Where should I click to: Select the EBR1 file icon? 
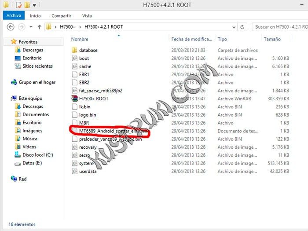75,74
